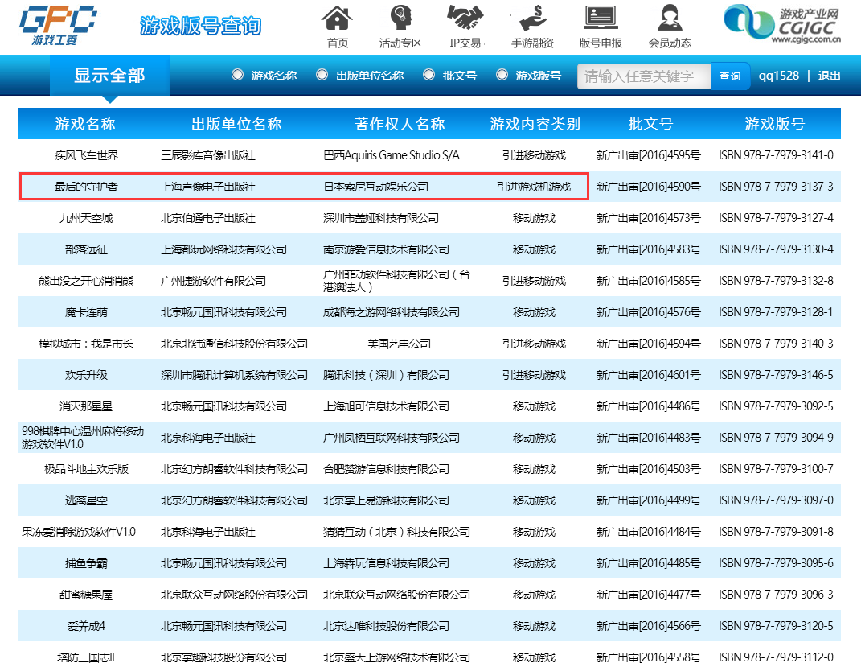Viewport: 861px width, 667px height.
Task: Select the 游戏名称 radio button
Action: click(237, 75)
